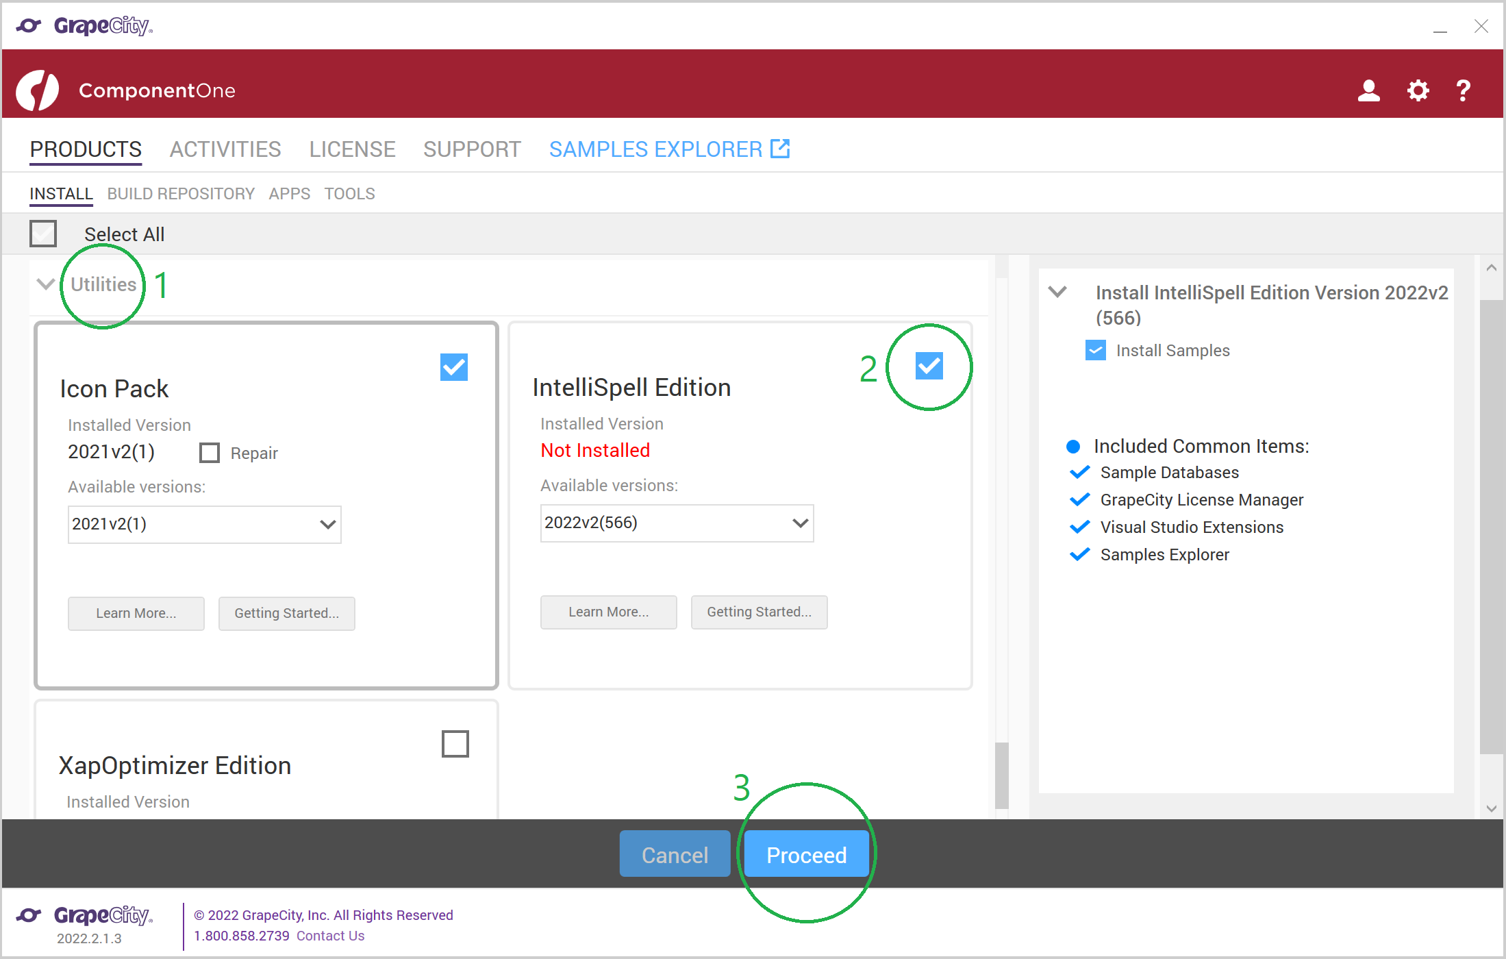Collapse the Install IntelliSpell Edition details chevron

[1057, 292]
